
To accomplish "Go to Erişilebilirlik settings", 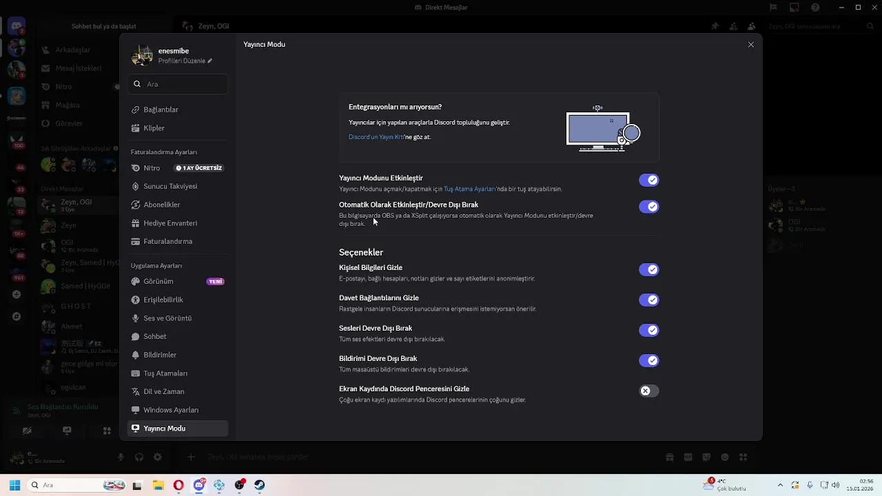I will click(x=178, y=300).
